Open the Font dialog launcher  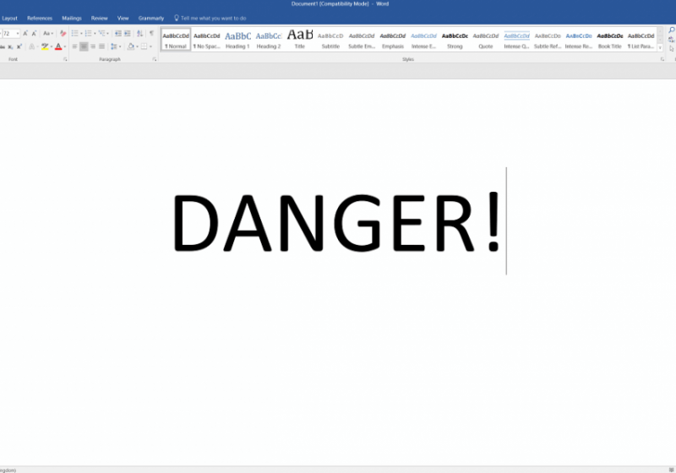point(66,59)
